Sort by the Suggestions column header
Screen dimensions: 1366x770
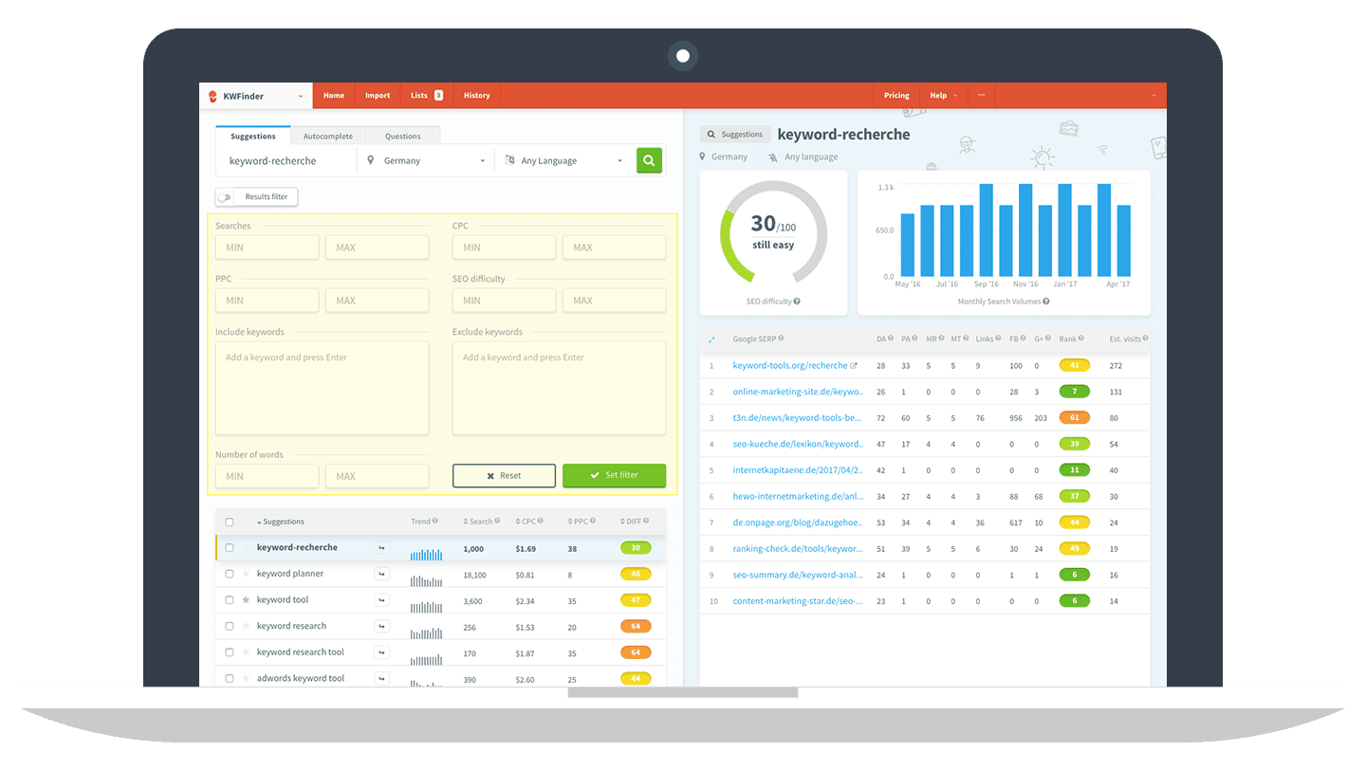point(281,522)
